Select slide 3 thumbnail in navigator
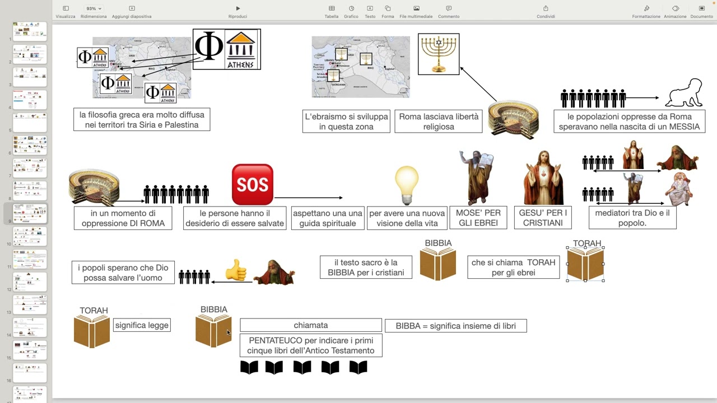The image size is (717, 403). [x=30, y=77]
